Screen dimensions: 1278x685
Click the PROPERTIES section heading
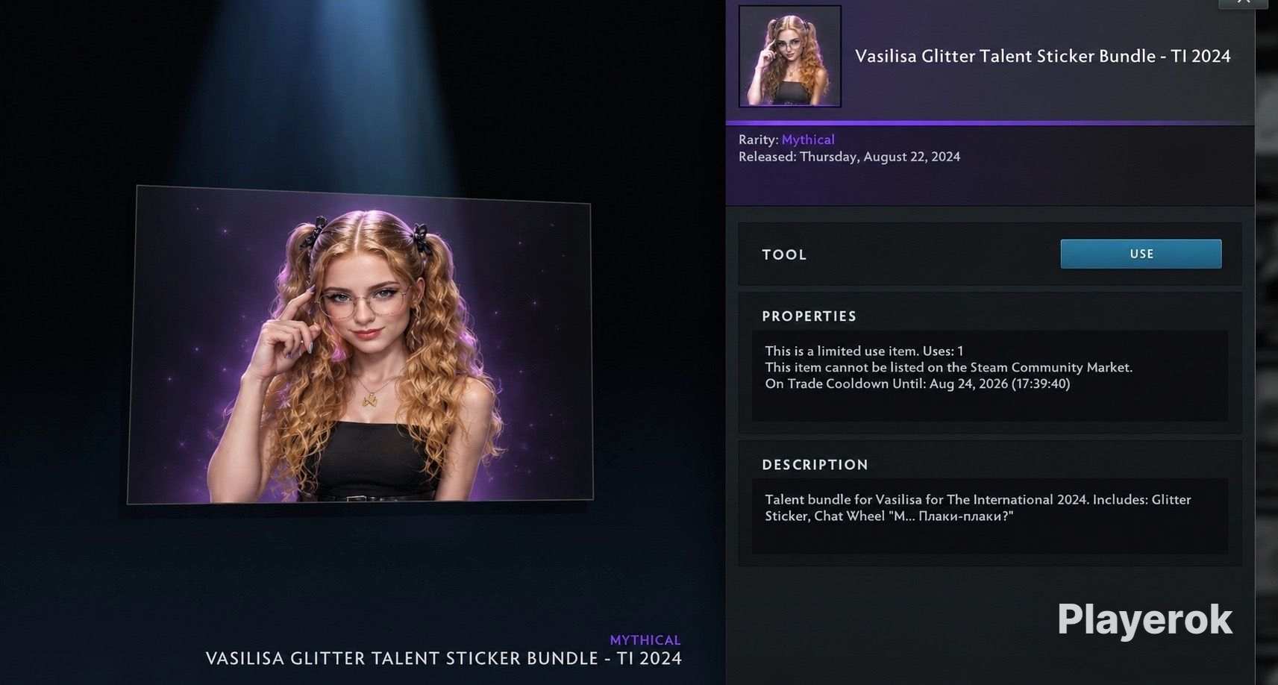click(809, 316)
